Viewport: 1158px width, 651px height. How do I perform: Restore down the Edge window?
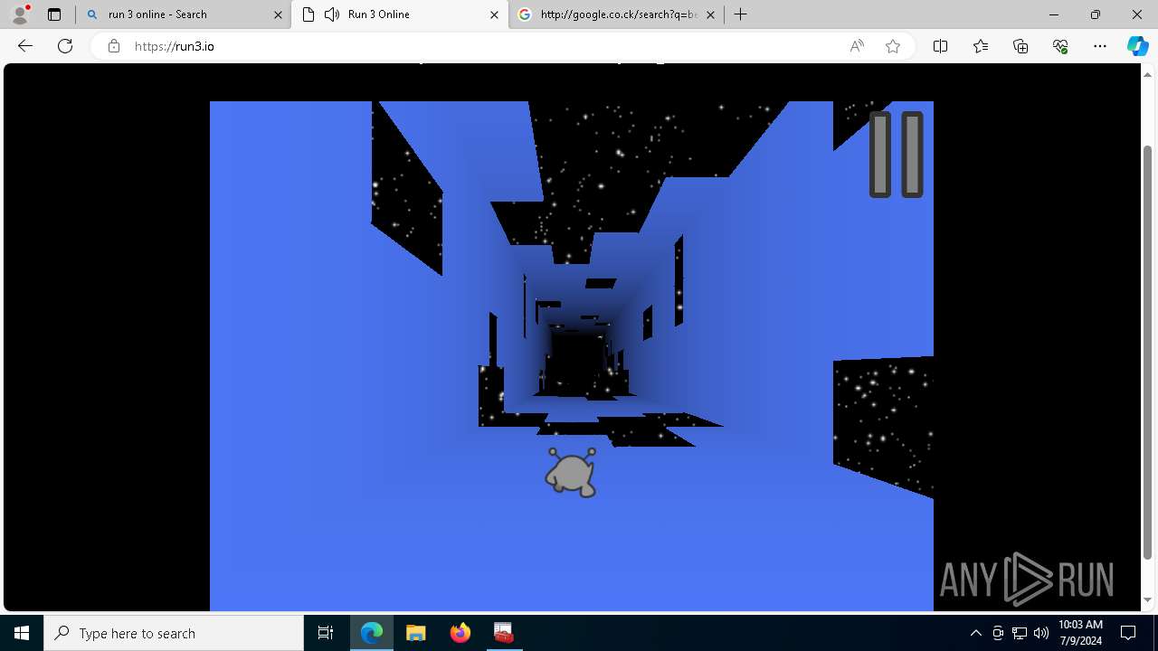(1096, 14)
